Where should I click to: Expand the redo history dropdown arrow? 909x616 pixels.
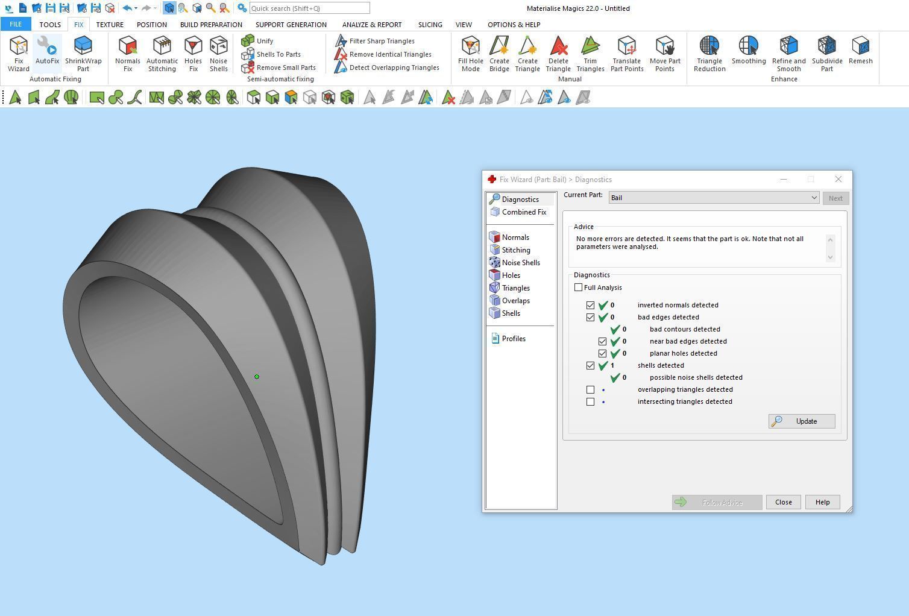(x=155, y=8)
